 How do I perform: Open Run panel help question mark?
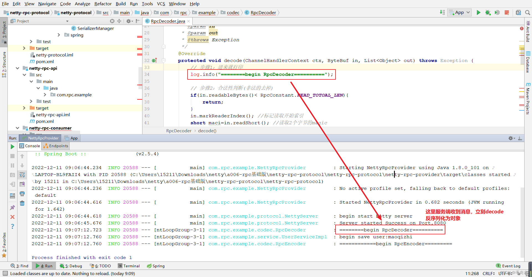click(x=12, y=226)
